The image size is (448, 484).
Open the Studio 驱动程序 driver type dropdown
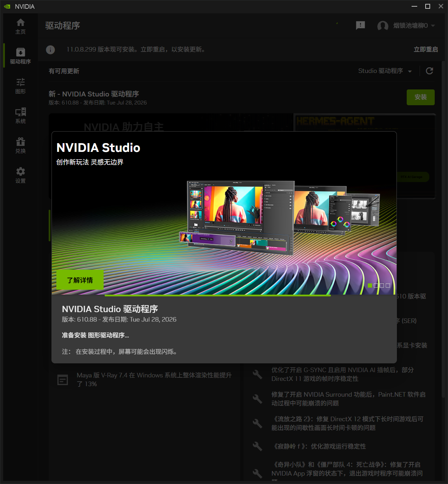(385, 71)
